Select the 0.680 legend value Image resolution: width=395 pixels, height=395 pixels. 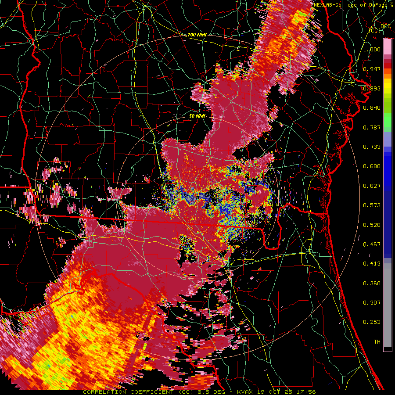pos(372,166)
